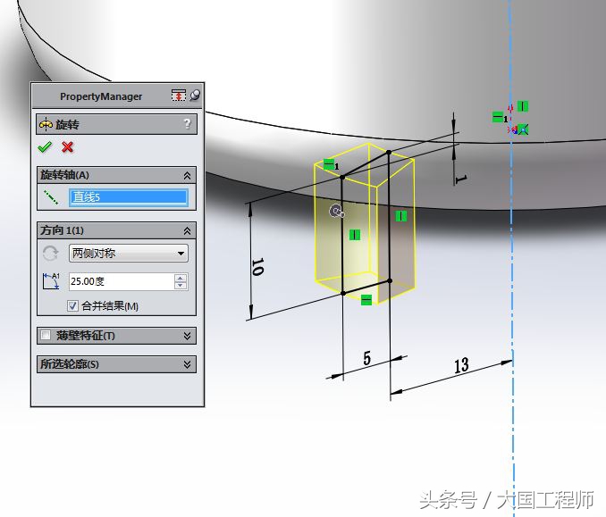This screenshot has height=517, width=606.
Task: Click the horizontal relation icon at sketch bottom
Action: coord(366,300)
